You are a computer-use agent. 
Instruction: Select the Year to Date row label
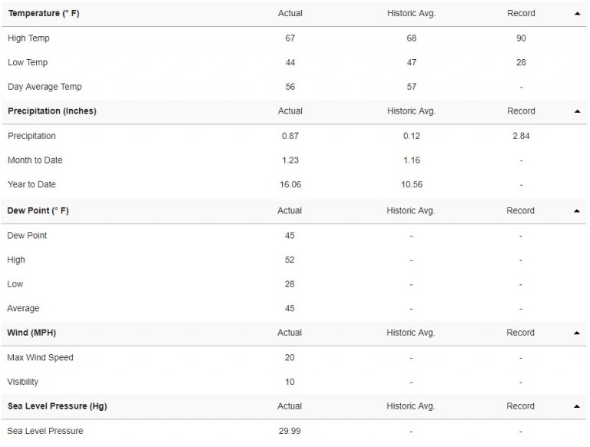(x=31, y=184)
